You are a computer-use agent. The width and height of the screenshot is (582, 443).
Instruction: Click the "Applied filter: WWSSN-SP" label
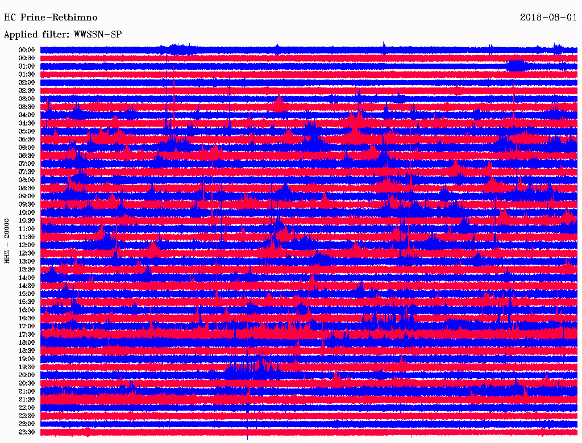[63, 35]
